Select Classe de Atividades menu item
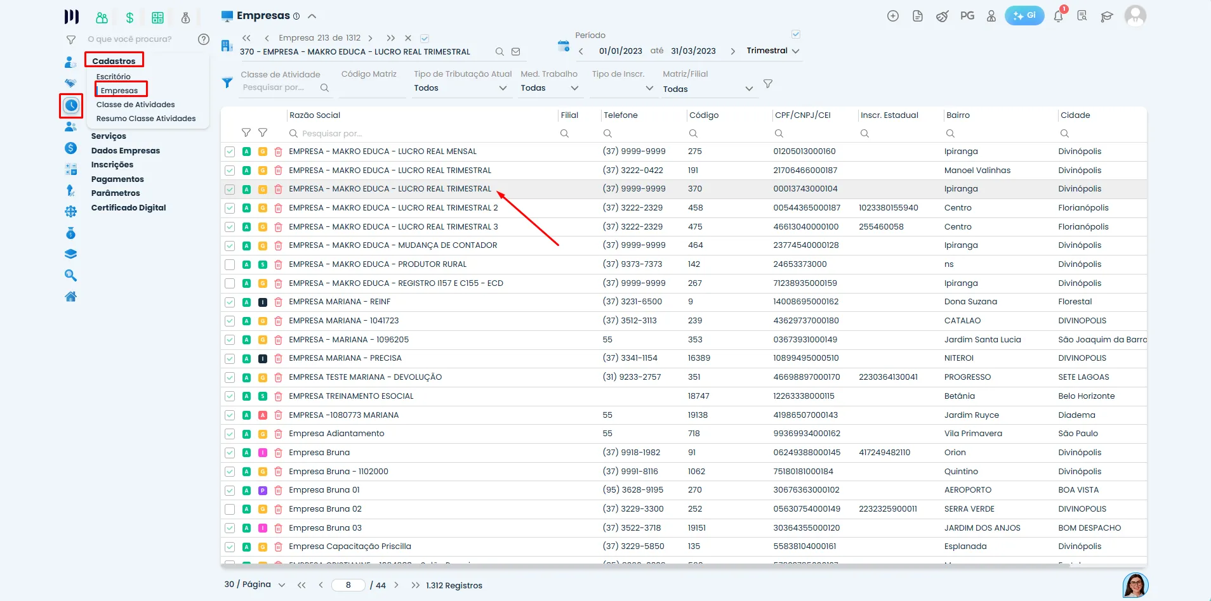Image resolution: width=1211 pixels, height=601 pixels. 136,105
